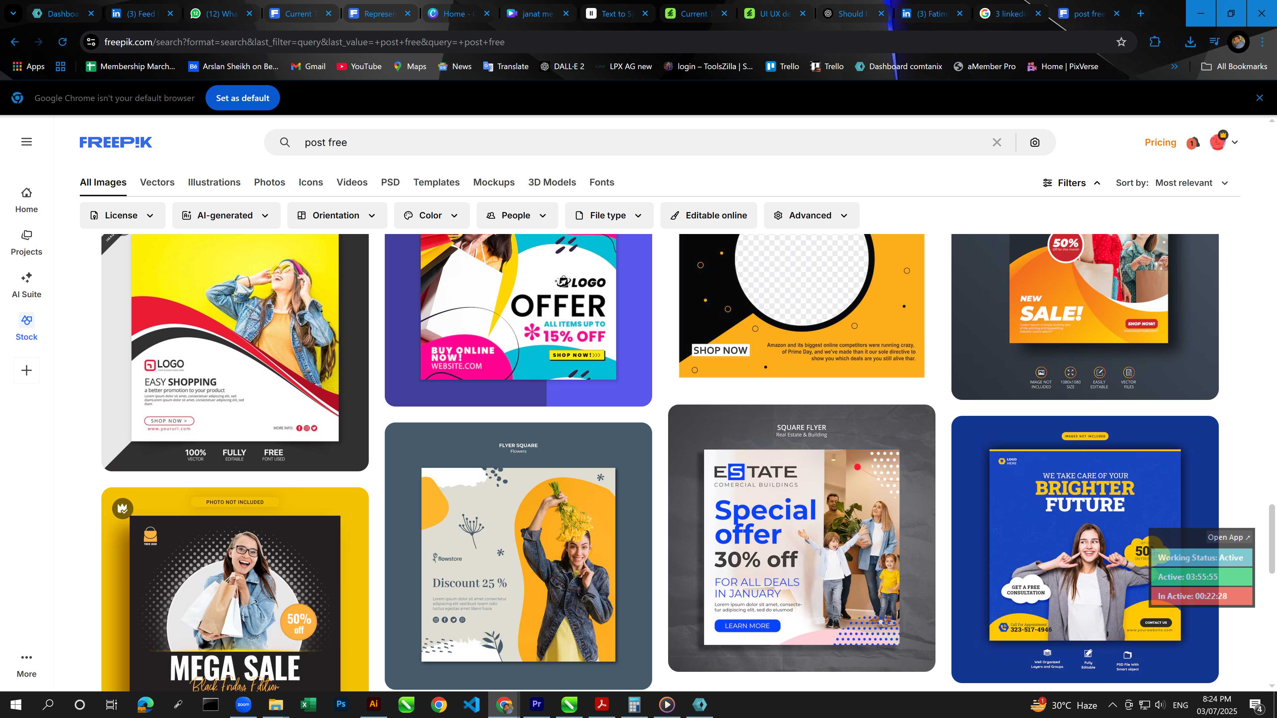Open the Gmail bookmark
The height and width of the screenshot is (718, 1277).
click(308, 66)
